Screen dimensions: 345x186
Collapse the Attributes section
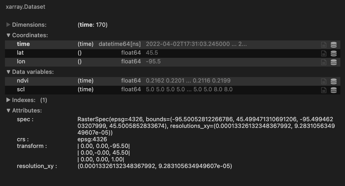pos(24,110)
